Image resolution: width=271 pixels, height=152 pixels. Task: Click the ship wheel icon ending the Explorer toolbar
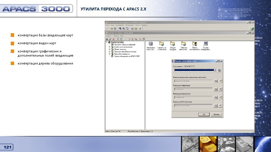144,39
